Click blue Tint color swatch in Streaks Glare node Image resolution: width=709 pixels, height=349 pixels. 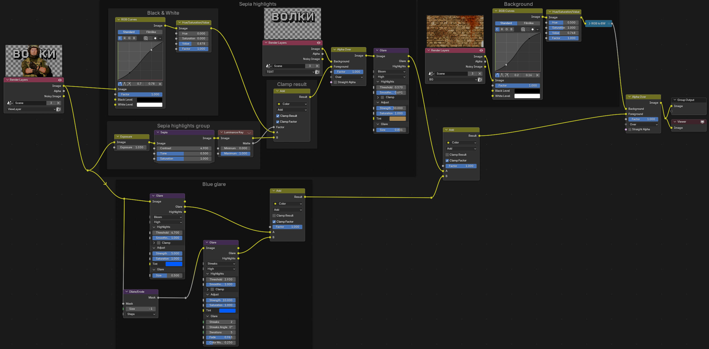click(x=227, y=310)
